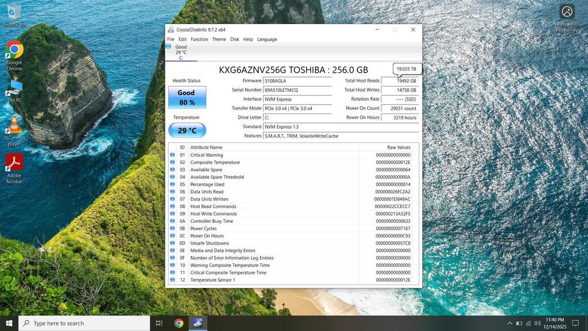The width and height of the screenshot is (588, 331).
Task: Open the Windows Start menu
Action: [x=9, y=323]
